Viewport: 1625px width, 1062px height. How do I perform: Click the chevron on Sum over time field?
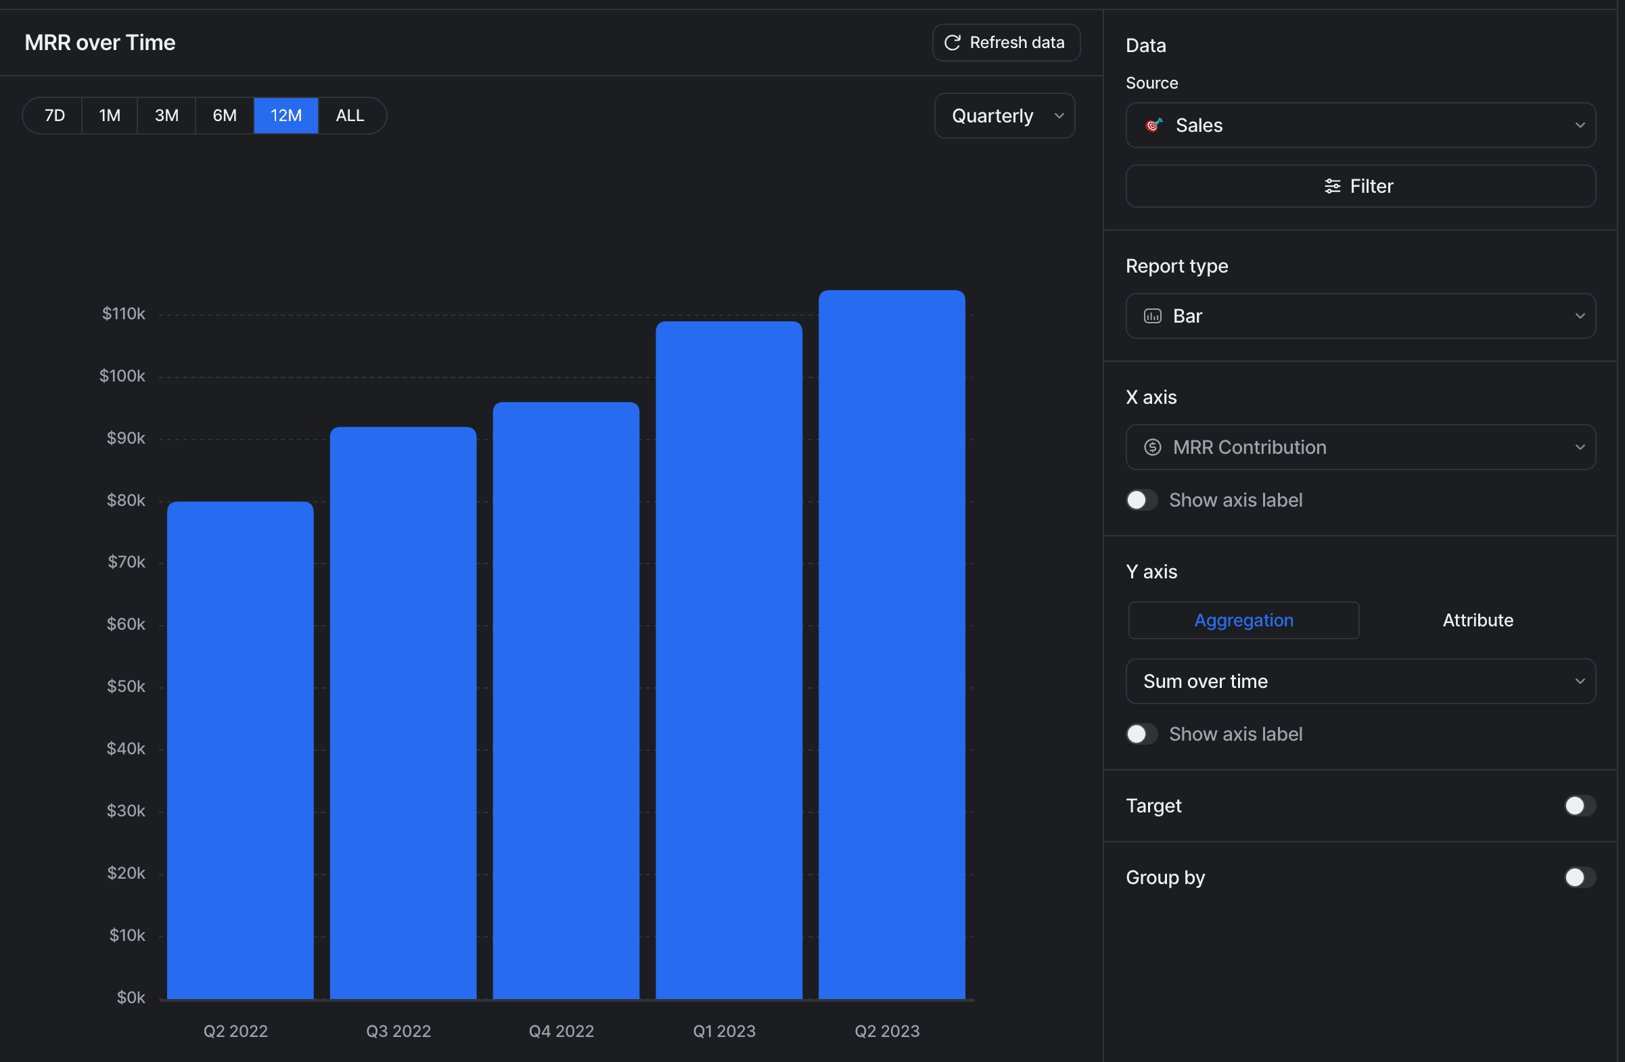click(1579, 681)
